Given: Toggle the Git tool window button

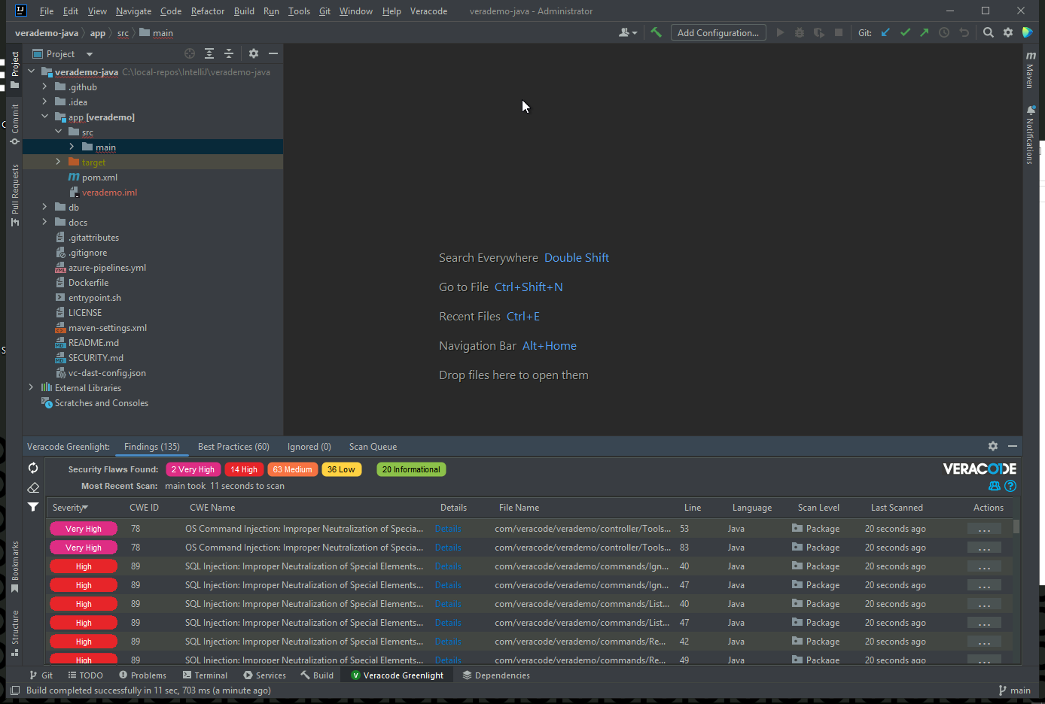Looking at the screenshot, I should point(41,675).
